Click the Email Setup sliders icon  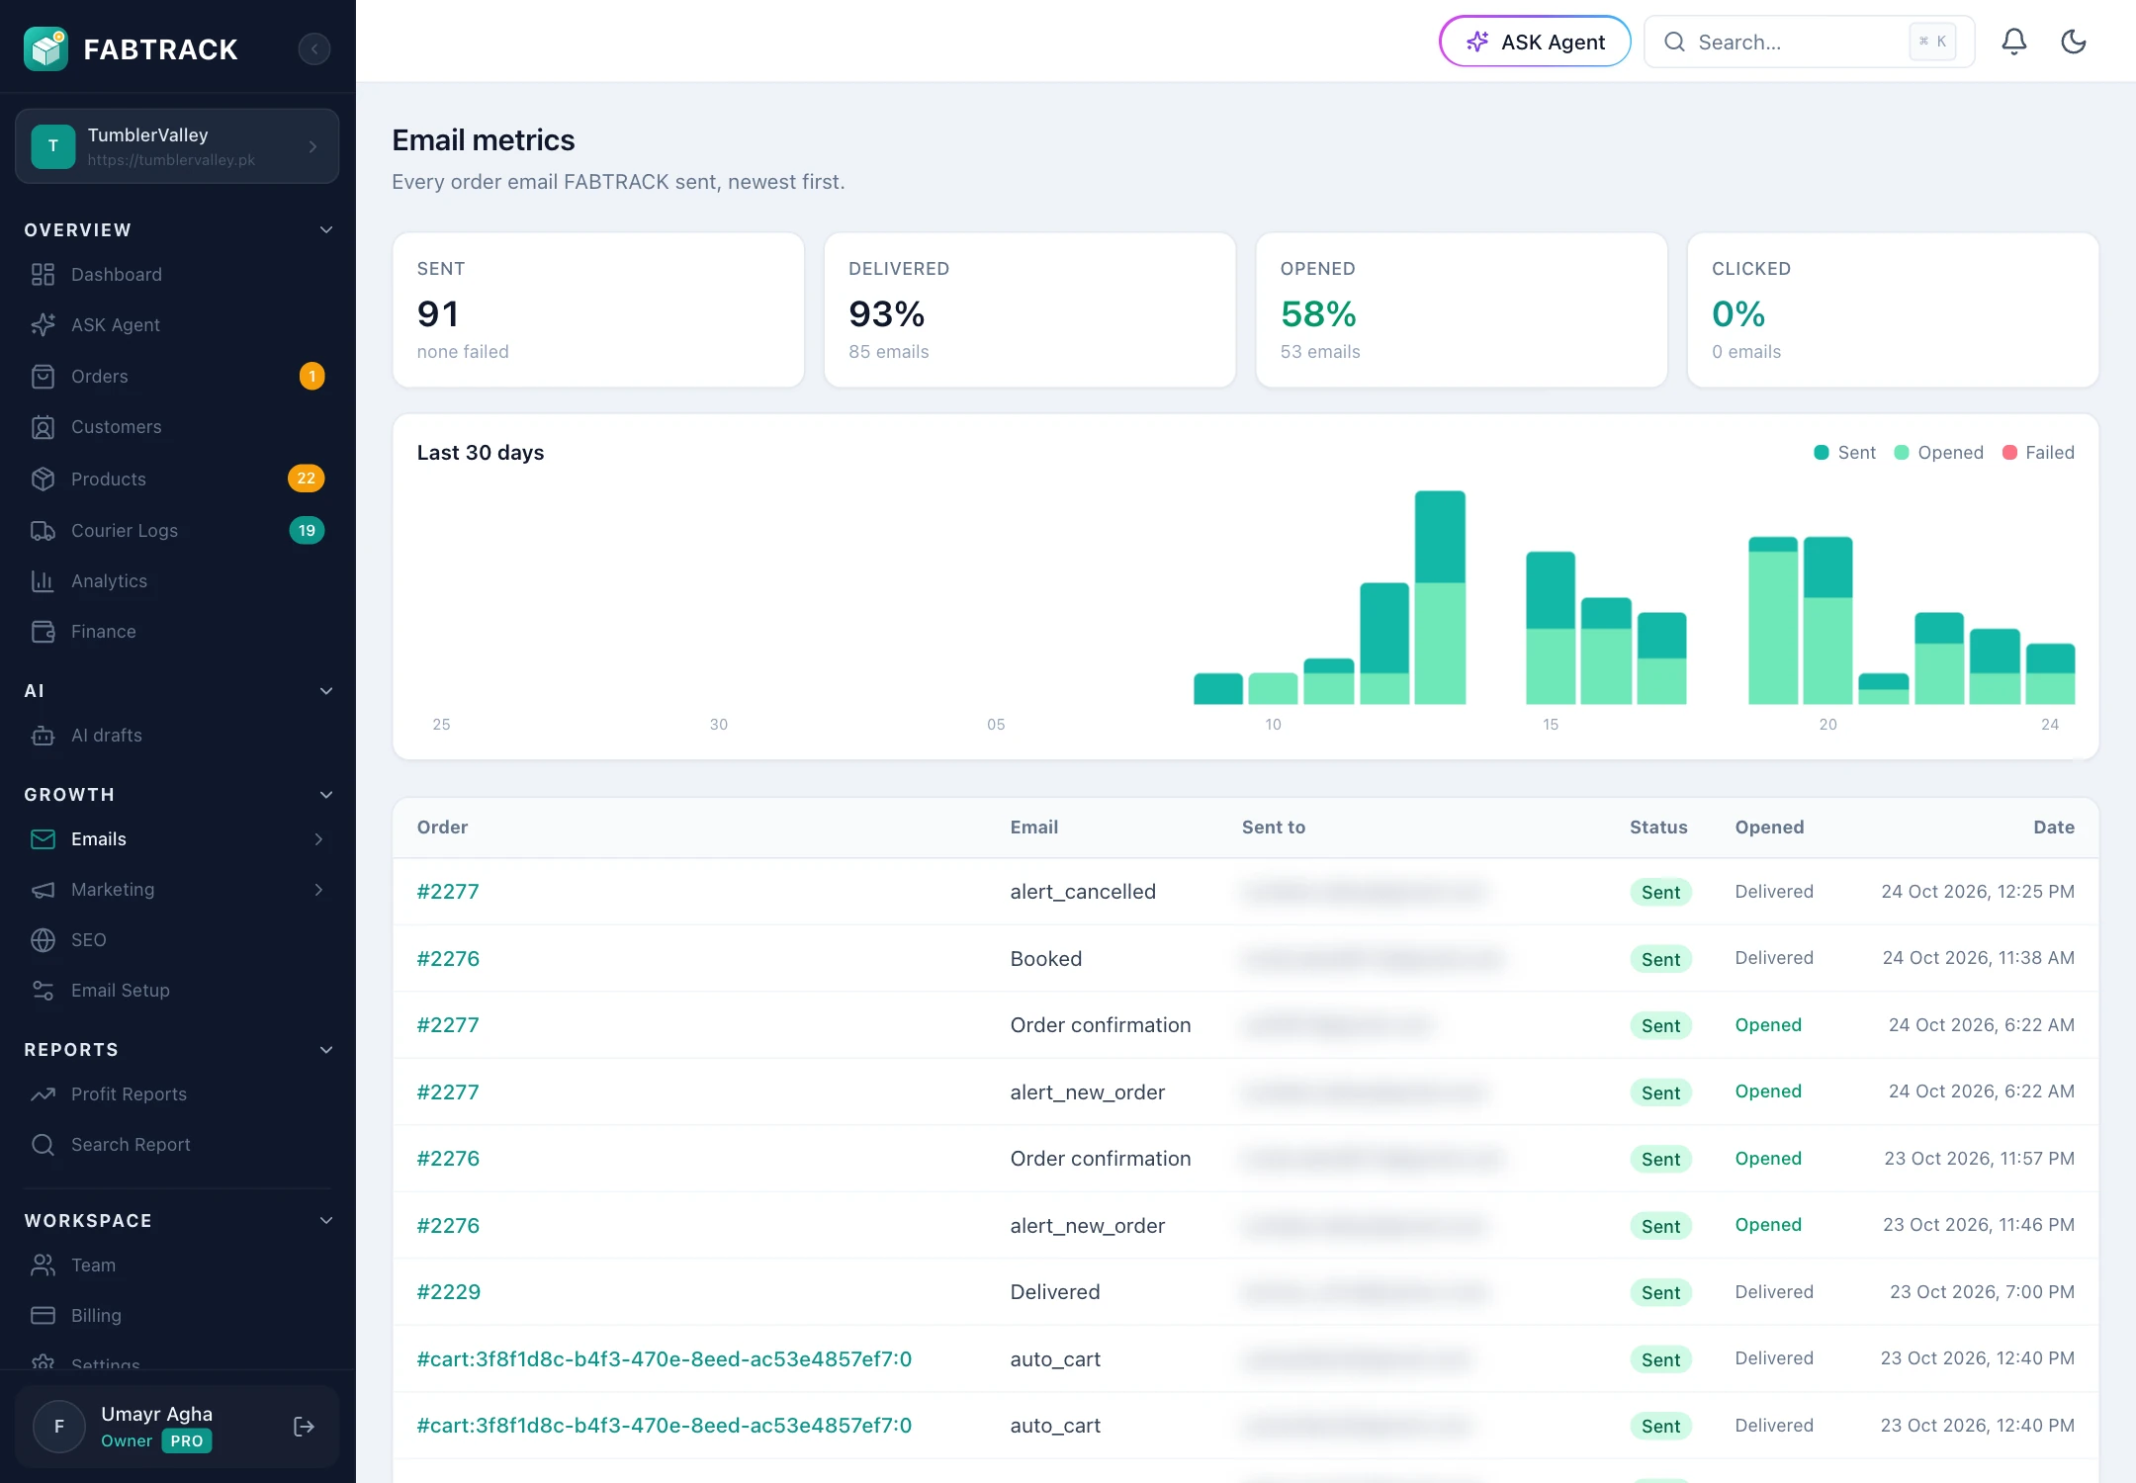(x=43, y=990)
